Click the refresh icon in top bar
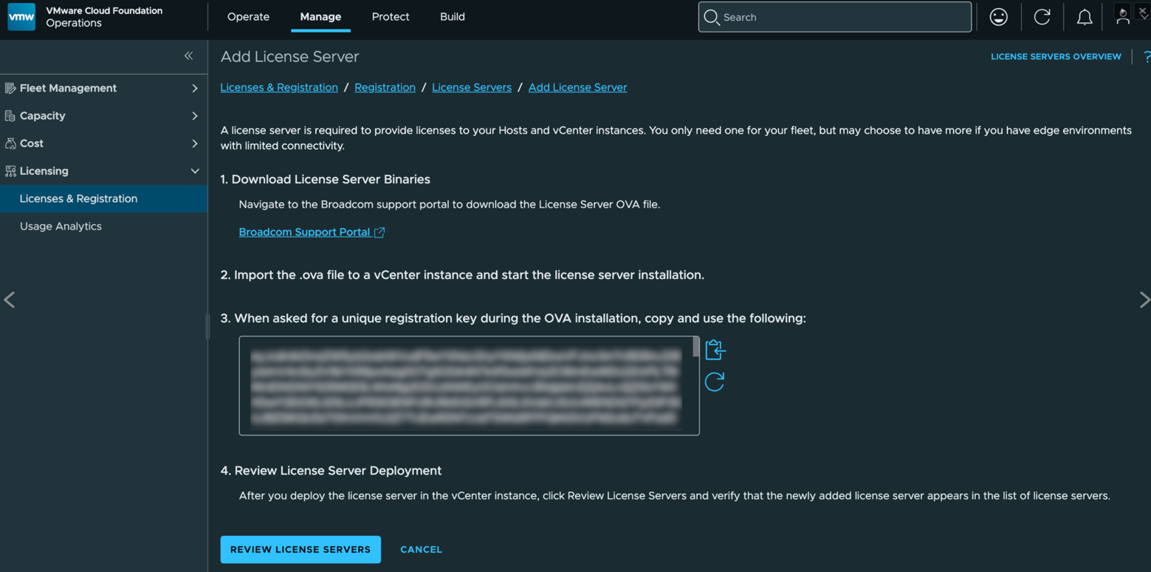The width and height of the screenshot is (1151, 572). 1042,17
